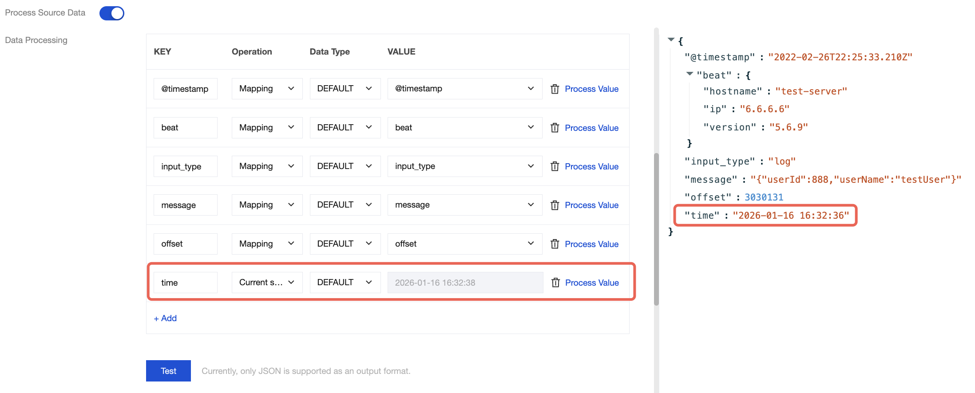Delete the offset row with trash icon
The height and width of the screenshot is (393, 975).
click(x=555, y=244)
